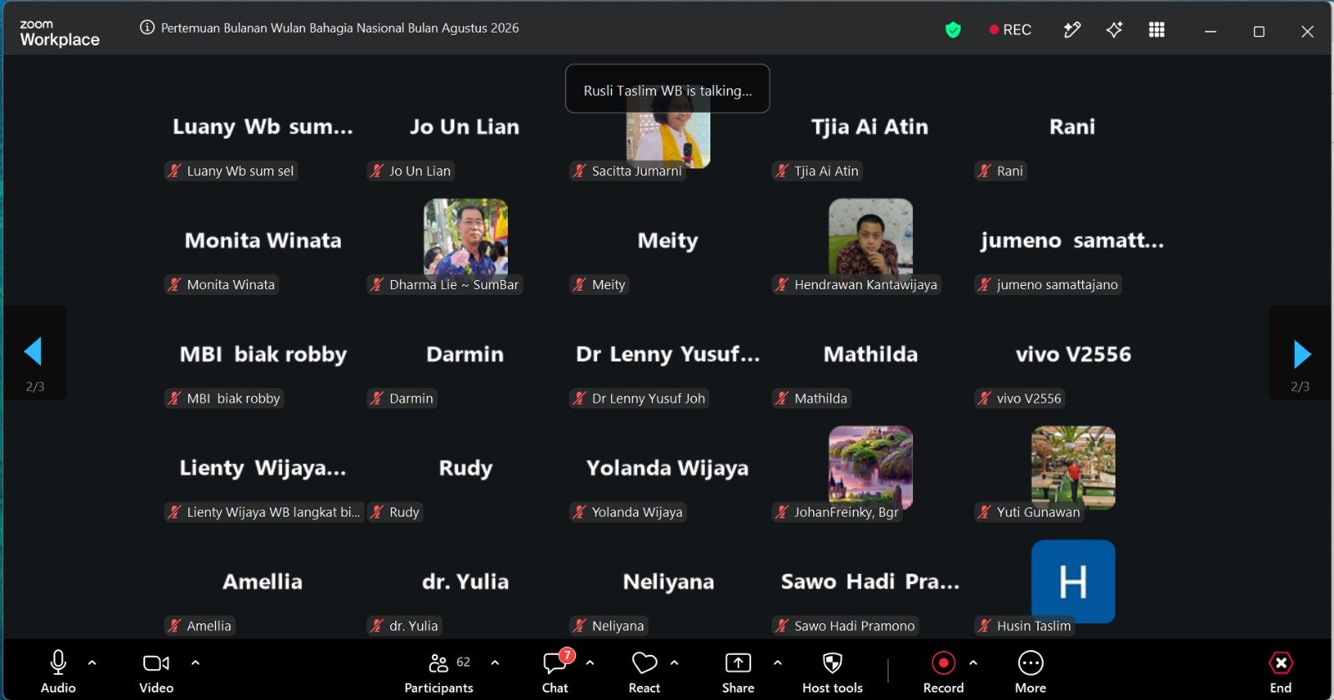
Task: Go to previous gallery page
Action: click(x=34, y=352)
